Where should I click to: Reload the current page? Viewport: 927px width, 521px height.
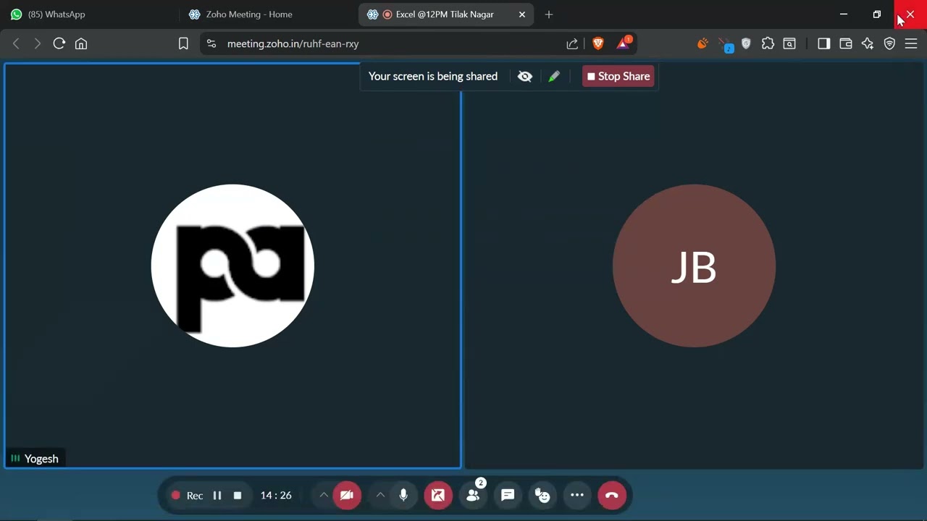(59, 43)
